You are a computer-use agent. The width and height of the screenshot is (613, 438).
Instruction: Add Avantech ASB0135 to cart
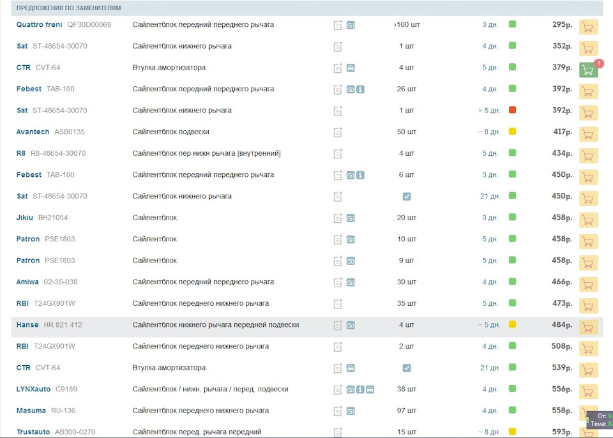[x=588, y=135]
